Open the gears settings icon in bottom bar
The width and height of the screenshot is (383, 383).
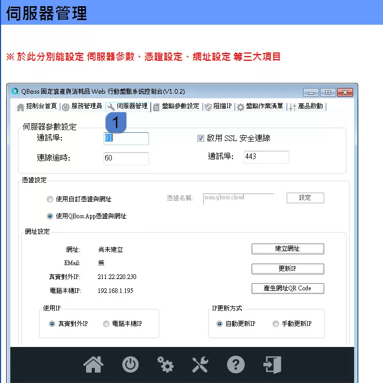click(165, 365)
